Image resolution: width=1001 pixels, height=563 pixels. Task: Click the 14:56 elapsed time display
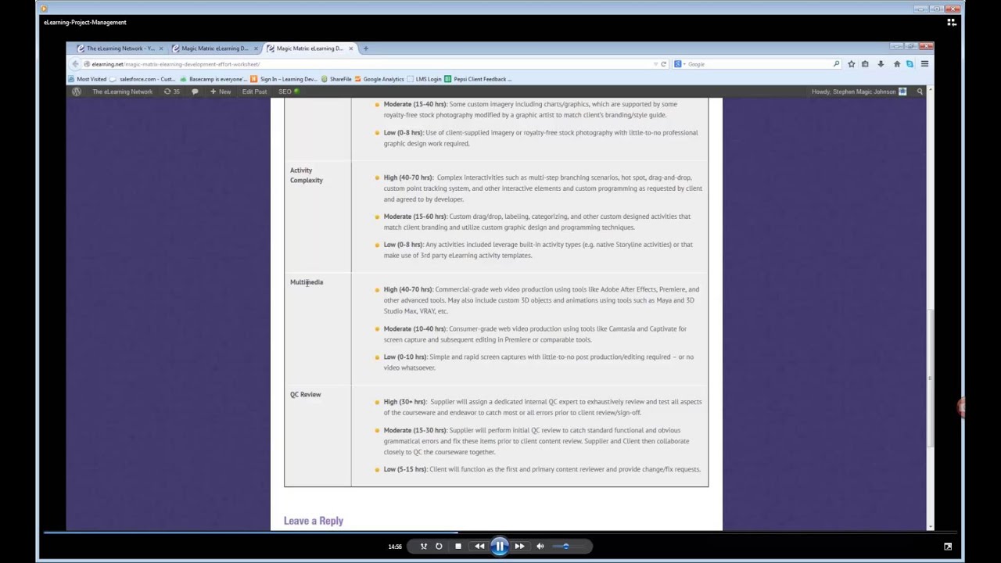[x=395, y=547]
